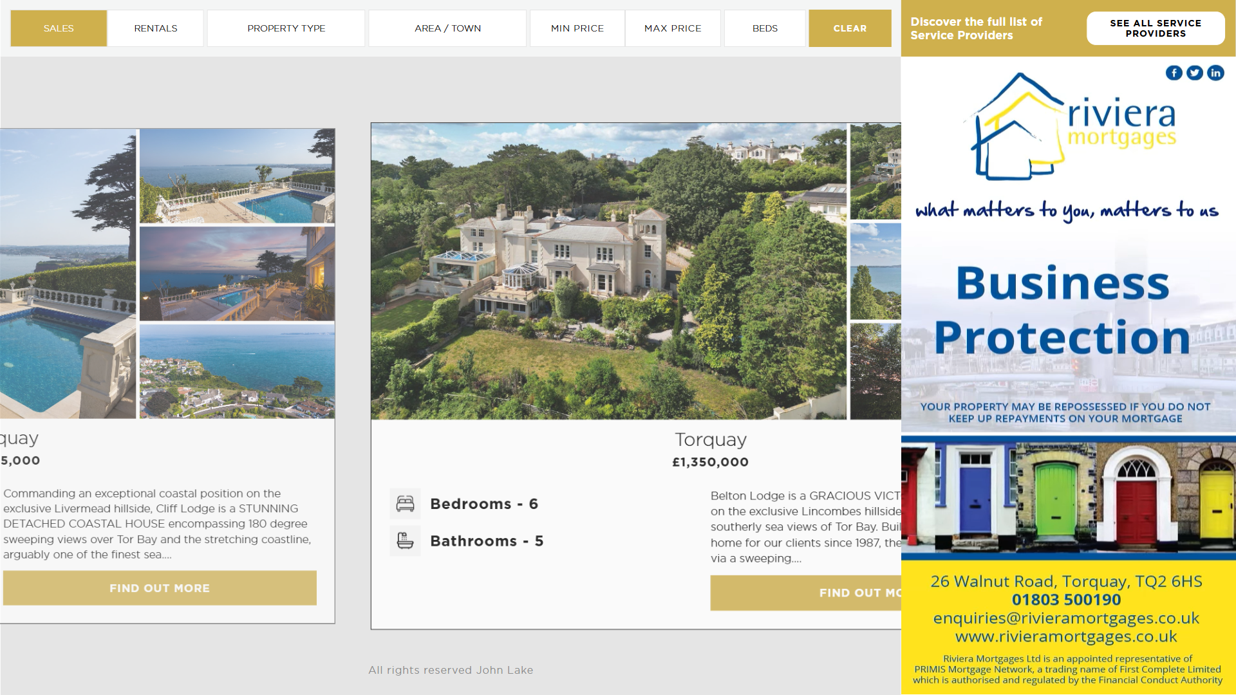
Task: Open Riviera Mortgages LinkedIn icon
Action: point(1215,73)
